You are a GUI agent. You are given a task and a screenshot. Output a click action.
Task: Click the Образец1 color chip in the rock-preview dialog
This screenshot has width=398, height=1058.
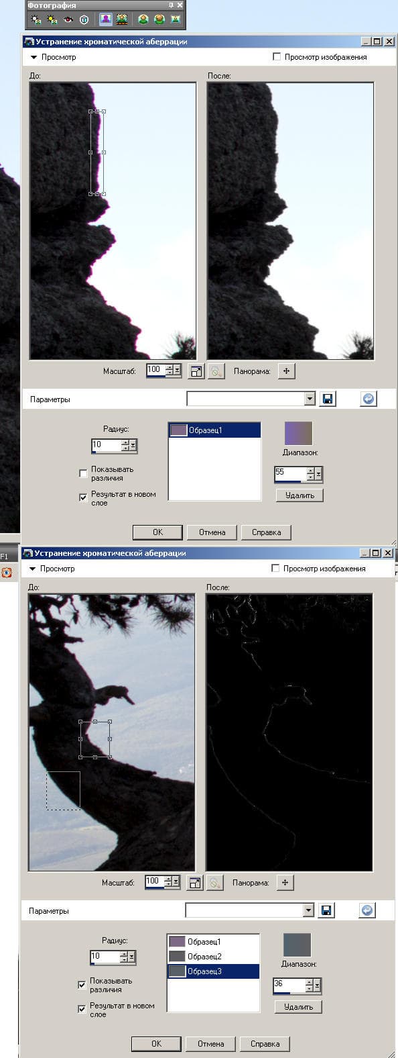pos(178,430)
